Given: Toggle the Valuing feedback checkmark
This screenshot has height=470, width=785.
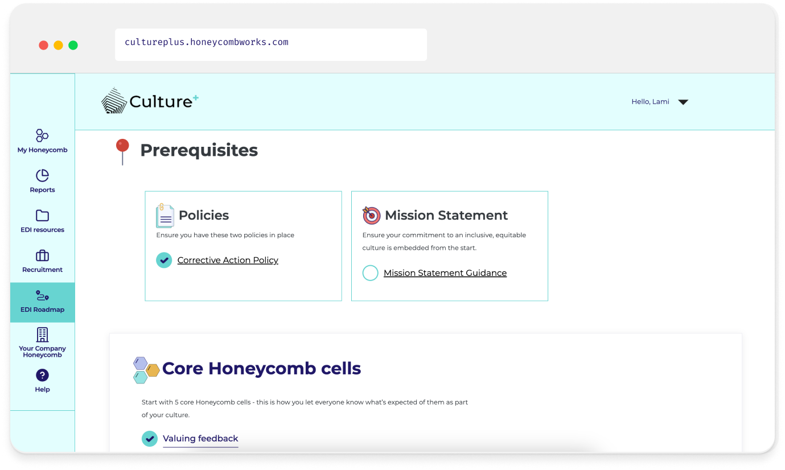Looking at the screenshot, I should pos(150,439).
